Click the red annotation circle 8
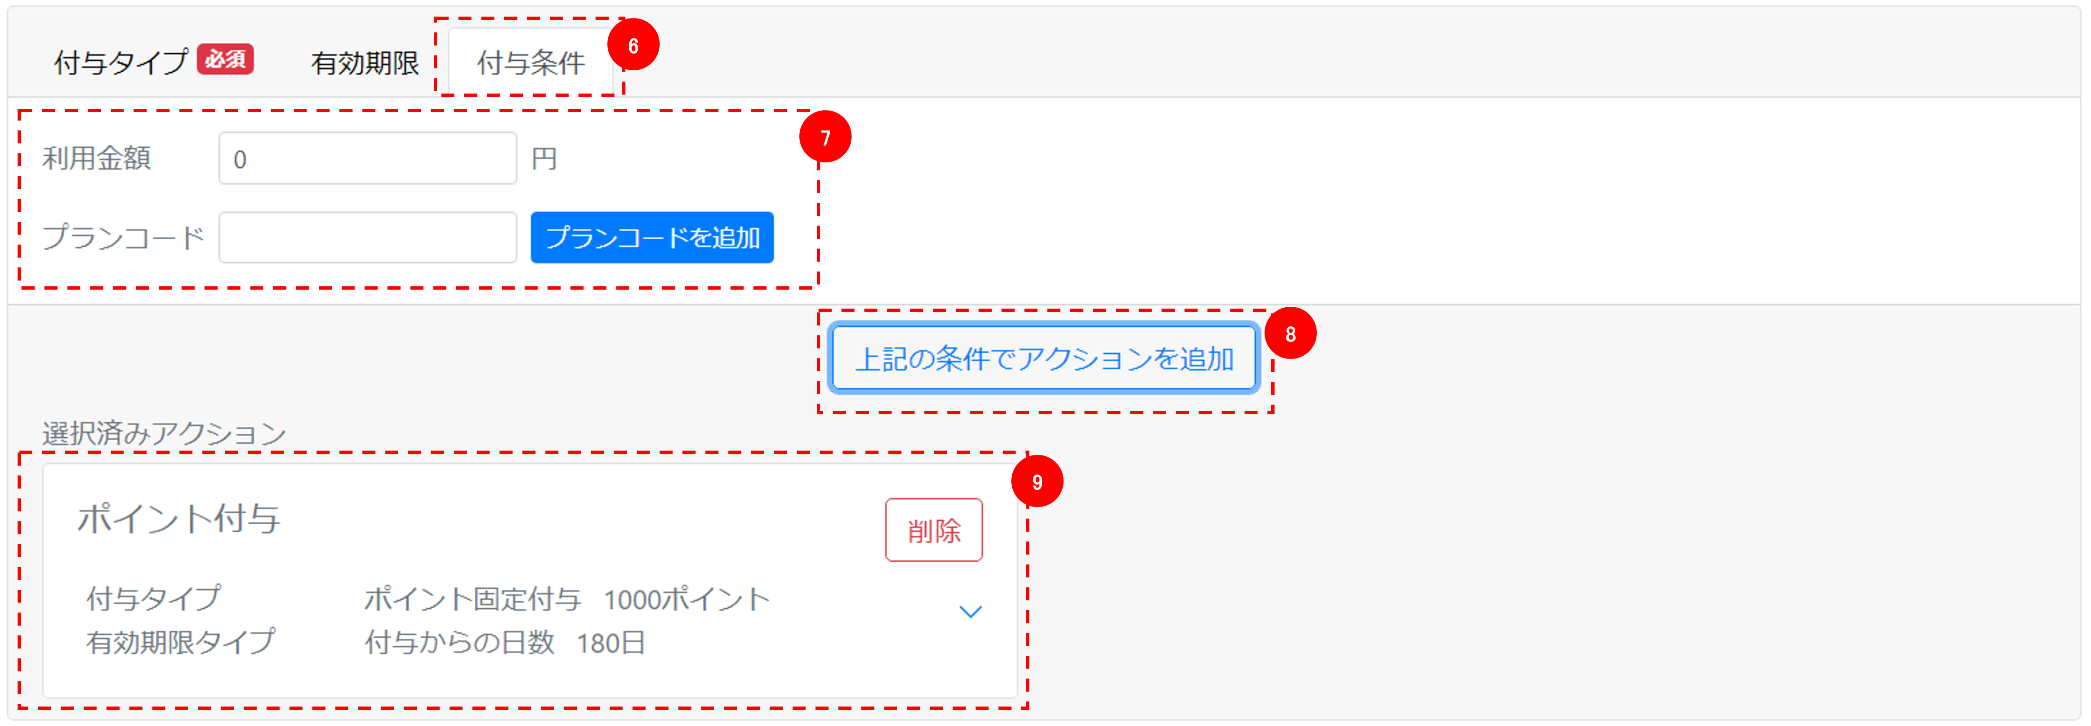This screenshot has width=2091, height=726. [1291, 333]
